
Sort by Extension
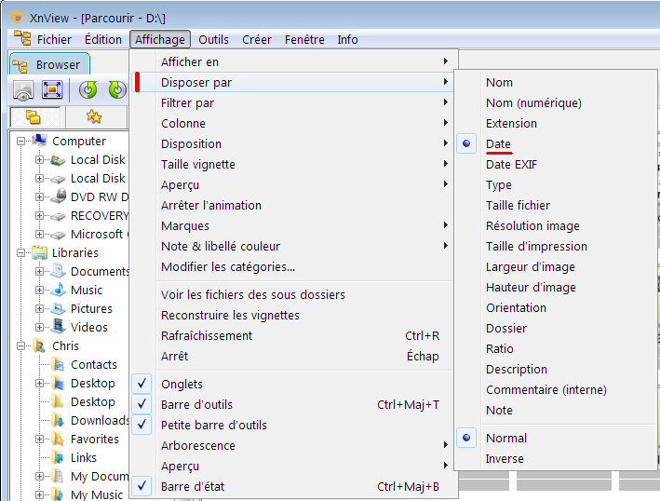pyautogui.click(x=556, y=123)
